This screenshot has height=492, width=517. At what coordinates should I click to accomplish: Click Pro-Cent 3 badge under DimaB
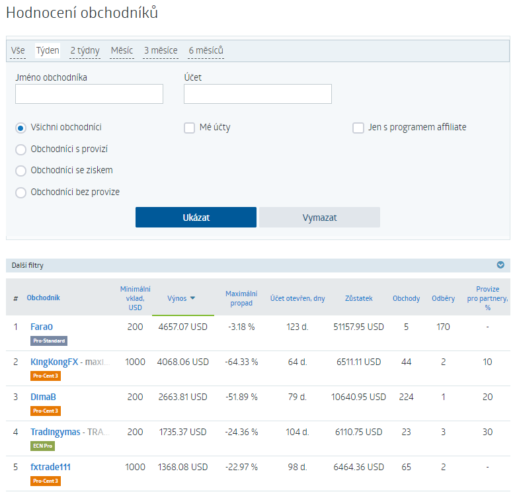[46, 411]
